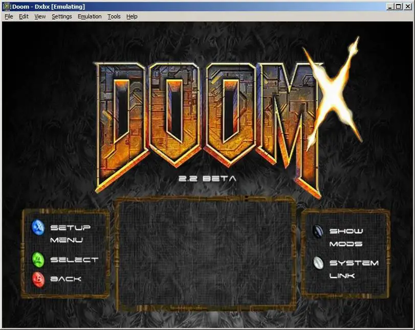Click the black button icon beside Show Mods
This screenshot has height=330, width=415.
[318, 231]
